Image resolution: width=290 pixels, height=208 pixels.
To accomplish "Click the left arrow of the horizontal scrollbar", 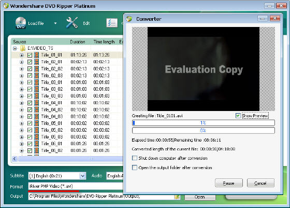I will [x=15, y=159].
